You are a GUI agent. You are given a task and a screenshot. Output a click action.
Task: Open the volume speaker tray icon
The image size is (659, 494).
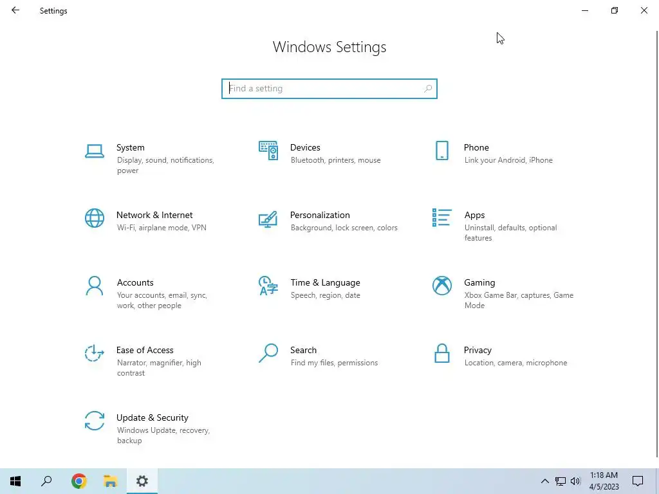575,481
